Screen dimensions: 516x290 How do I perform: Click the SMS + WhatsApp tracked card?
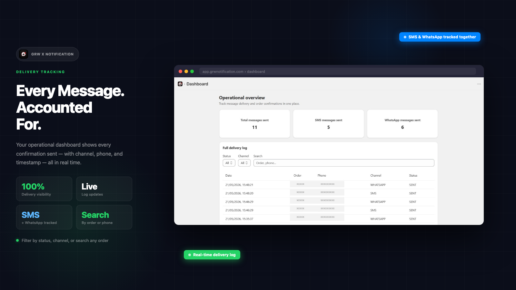(44, 217)
